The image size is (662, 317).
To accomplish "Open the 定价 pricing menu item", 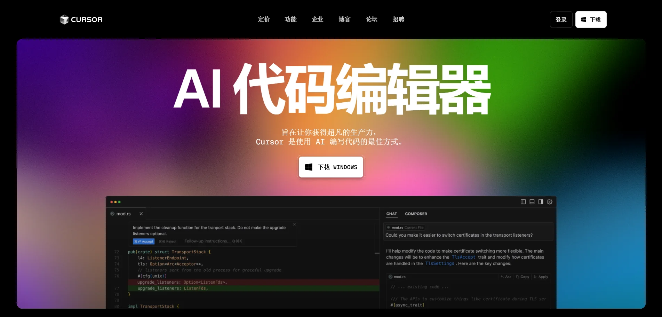I will pyautogui.click(x=264, y=19).
